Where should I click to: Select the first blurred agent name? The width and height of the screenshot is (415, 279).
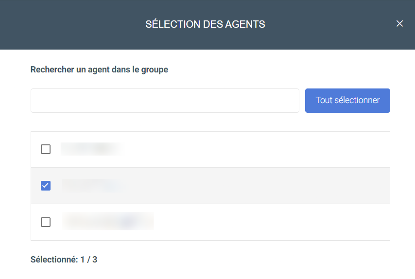92,149
